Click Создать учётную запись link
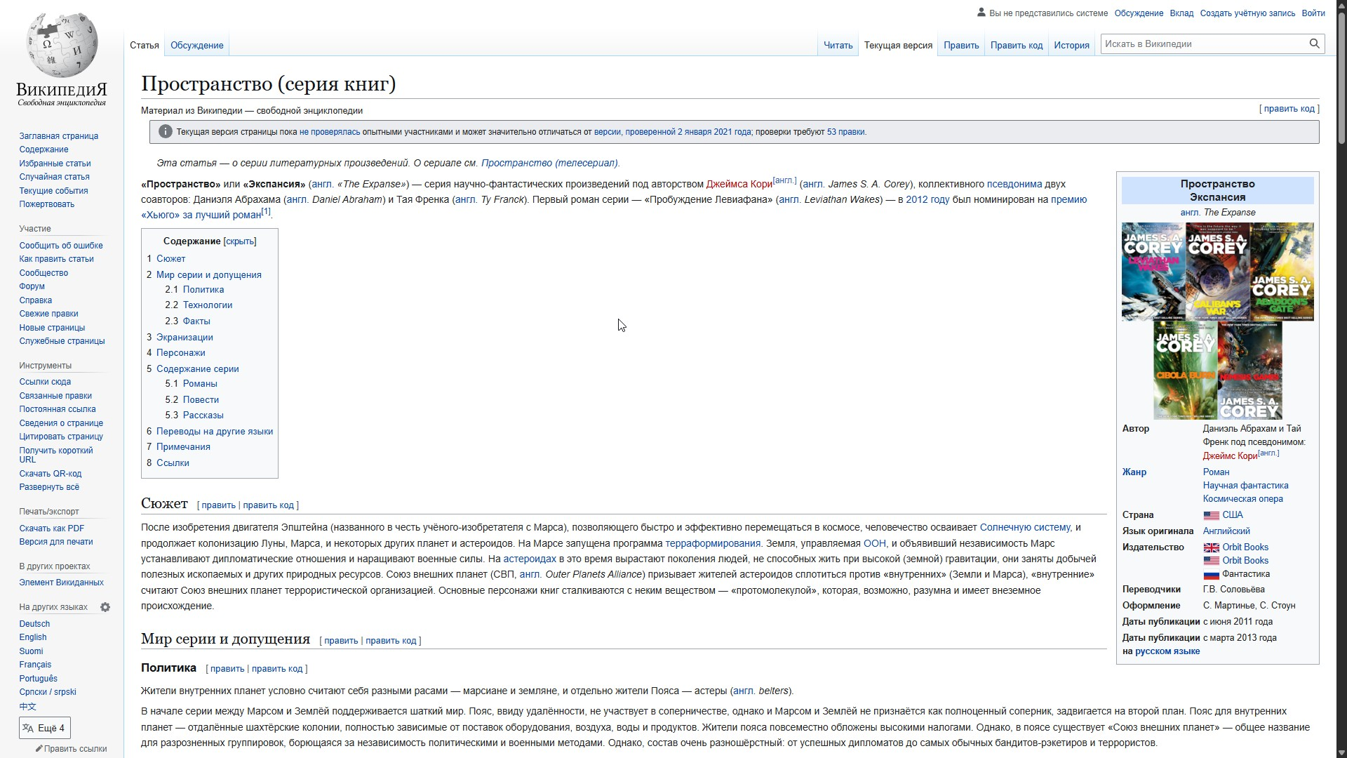This screenshot has height=758, width=1347. click(1247, 13)
